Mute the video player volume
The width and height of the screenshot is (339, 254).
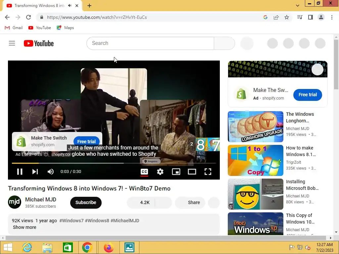(x=50, y=172)
